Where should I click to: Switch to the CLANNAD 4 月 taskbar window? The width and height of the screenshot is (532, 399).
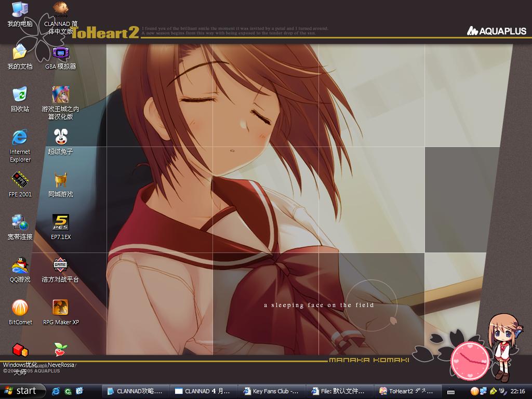[203, 391]
